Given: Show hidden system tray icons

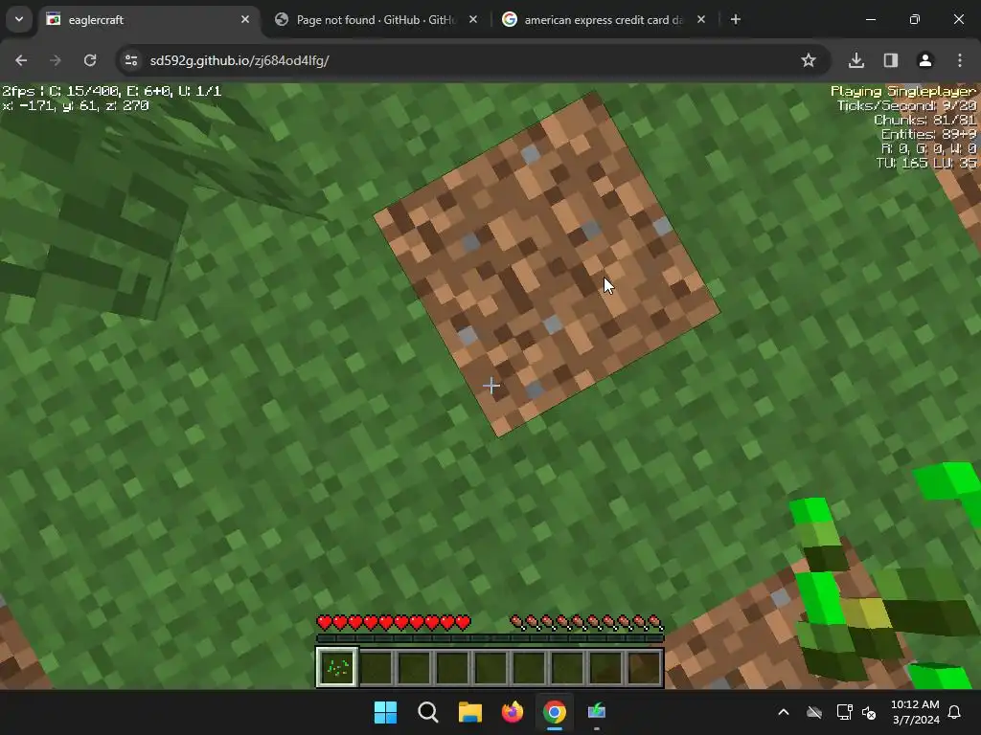Looking at the screenshot, I should (x=783, y=712).
